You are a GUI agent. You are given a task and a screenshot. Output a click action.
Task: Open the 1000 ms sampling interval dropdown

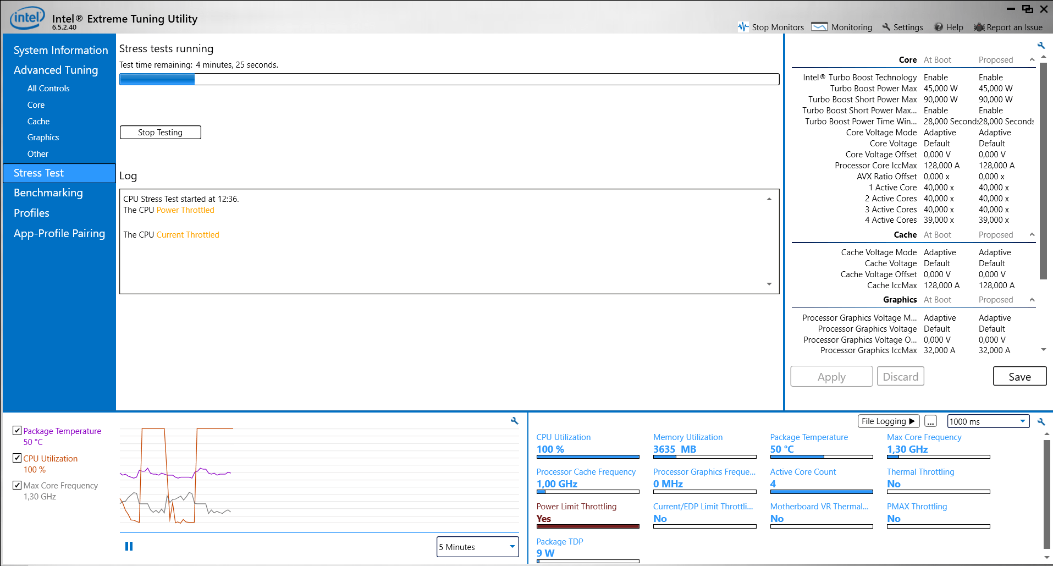(x=988, y=421)
